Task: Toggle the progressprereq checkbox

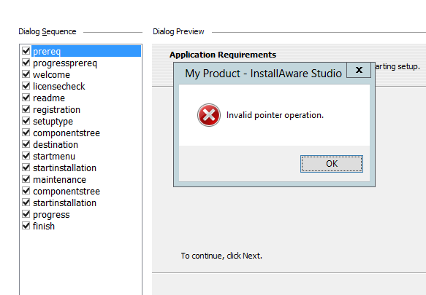Action: point(26,63)
